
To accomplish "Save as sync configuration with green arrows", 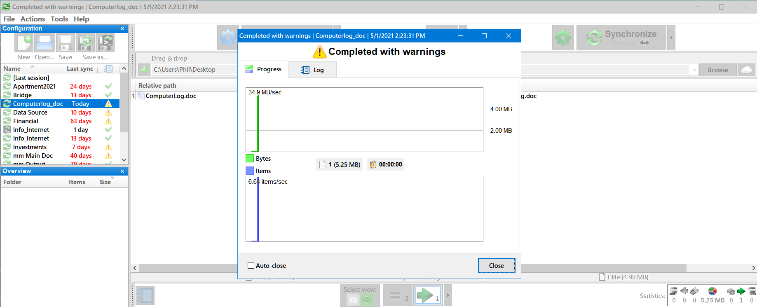I will pos(86,43).
